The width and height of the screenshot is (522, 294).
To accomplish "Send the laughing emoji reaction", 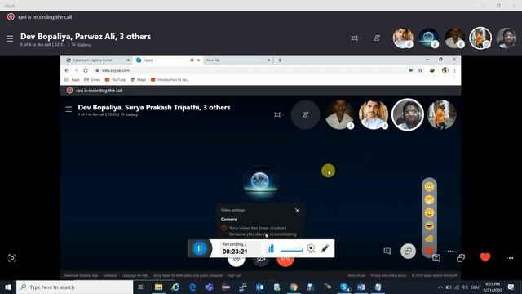I will click(x=429, y=225).
